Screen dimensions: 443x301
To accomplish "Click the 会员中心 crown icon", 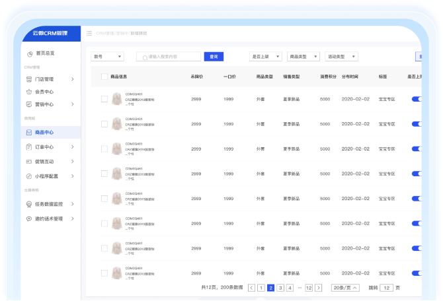I will pyautogui.click(x=29, y=92).
